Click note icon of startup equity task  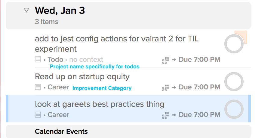(38, 87)
